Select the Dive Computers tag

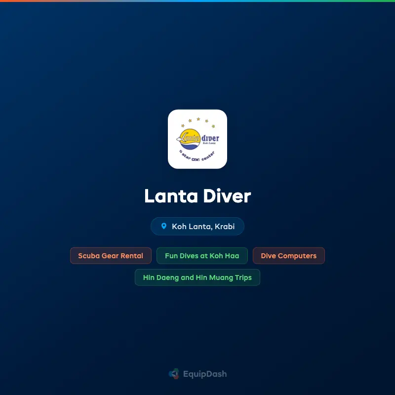click(289, 256)
